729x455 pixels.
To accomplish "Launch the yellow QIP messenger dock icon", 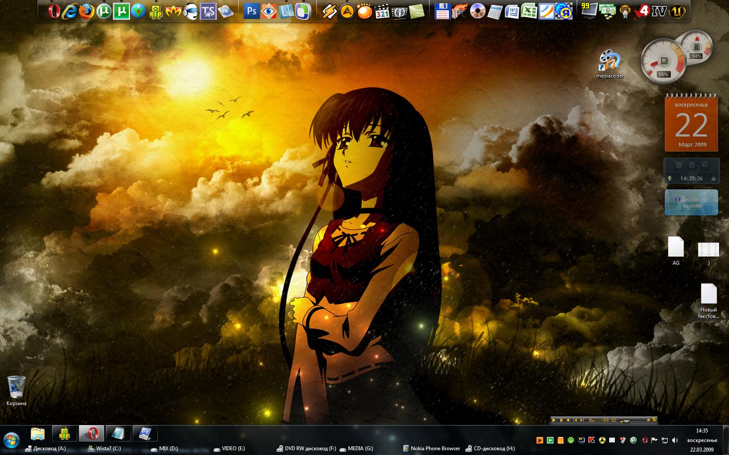I will coord(156,12).
